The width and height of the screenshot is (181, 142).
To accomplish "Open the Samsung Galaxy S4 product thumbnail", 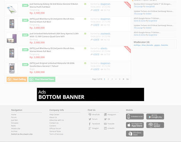I will [12, 9].
